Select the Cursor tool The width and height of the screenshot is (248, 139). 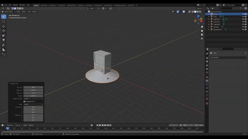(3, 21)
